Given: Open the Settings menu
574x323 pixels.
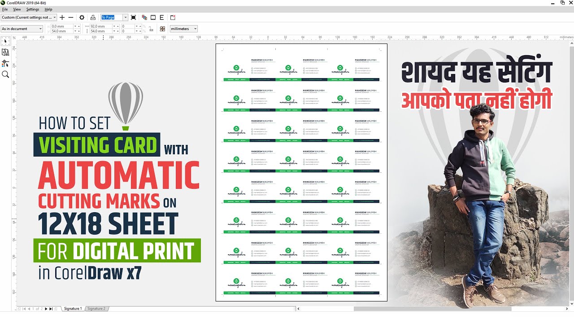Looking at the screenshot, I should [x=33, y=9].
